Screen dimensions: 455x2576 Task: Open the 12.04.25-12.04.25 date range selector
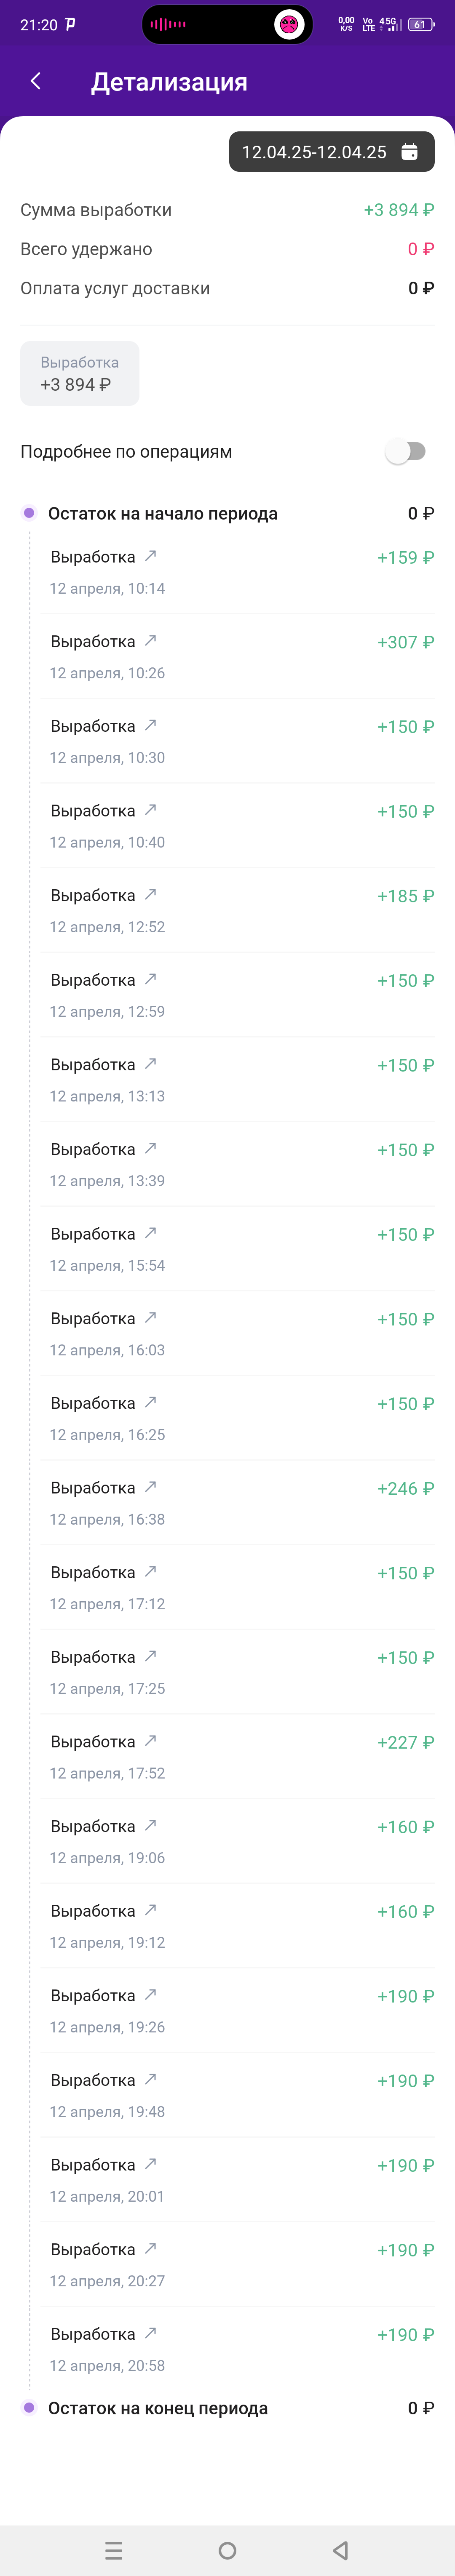coord(332,152)
